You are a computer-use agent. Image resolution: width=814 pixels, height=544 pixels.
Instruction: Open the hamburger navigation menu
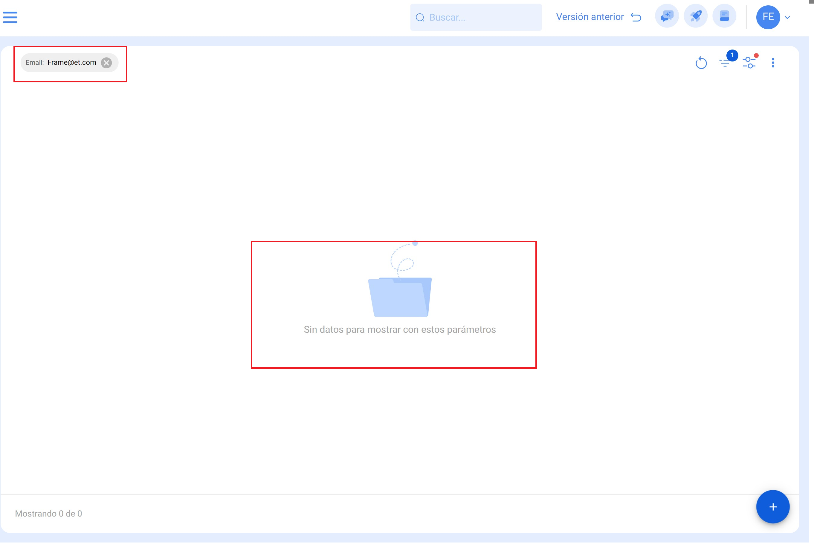(10, 17)
